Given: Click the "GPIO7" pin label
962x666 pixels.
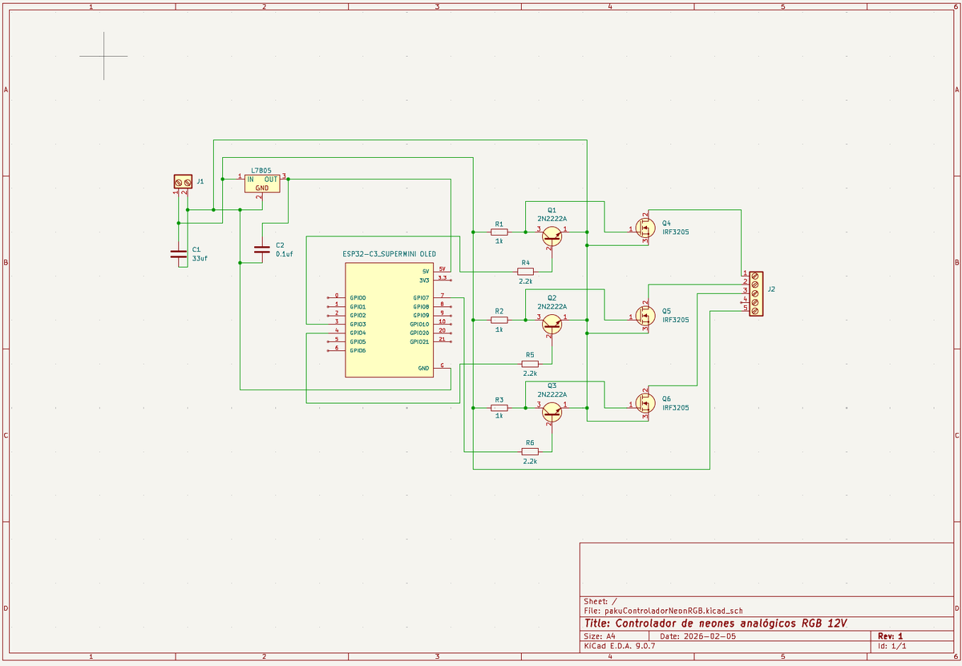Looking at the screenshot, I should [x=421, y=297].
